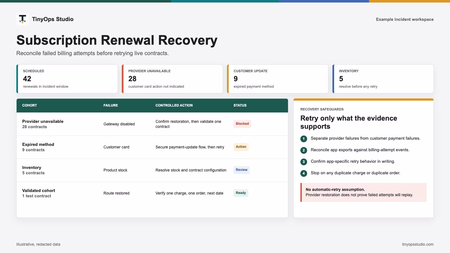Image resolution: width=450 pixels, height=253 pixels.
Task: Click numbered circle 2 beside reconcile step
Action: click(x=304, y=150)
